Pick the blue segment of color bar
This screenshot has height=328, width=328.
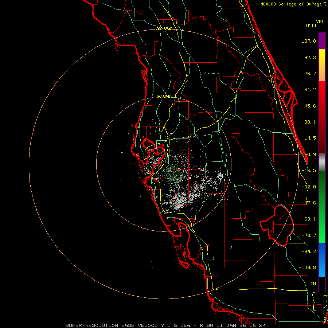tap(322, 260)
